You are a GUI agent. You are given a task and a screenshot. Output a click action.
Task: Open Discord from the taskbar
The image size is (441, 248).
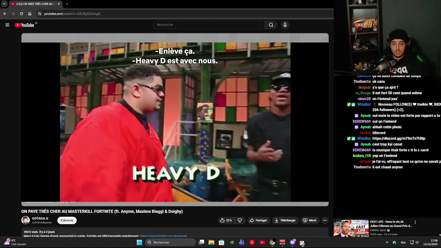293,242
